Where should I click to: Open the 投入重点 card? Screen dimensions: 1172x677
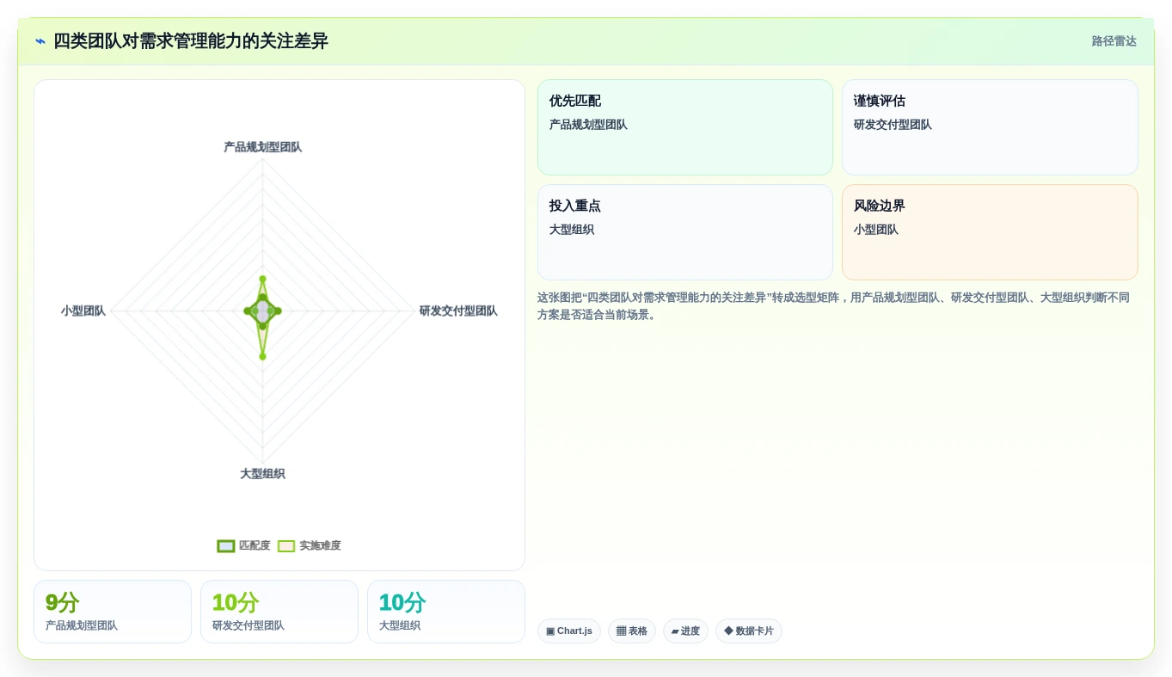tap(685, 232)
